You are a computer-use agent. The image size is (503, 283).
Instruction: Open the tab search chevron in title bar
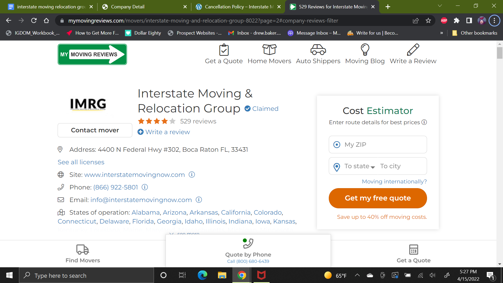(x=440, y=6)
